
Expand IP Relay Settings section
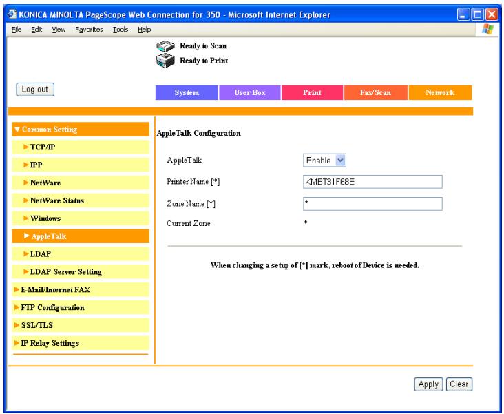tap(81, 343)
